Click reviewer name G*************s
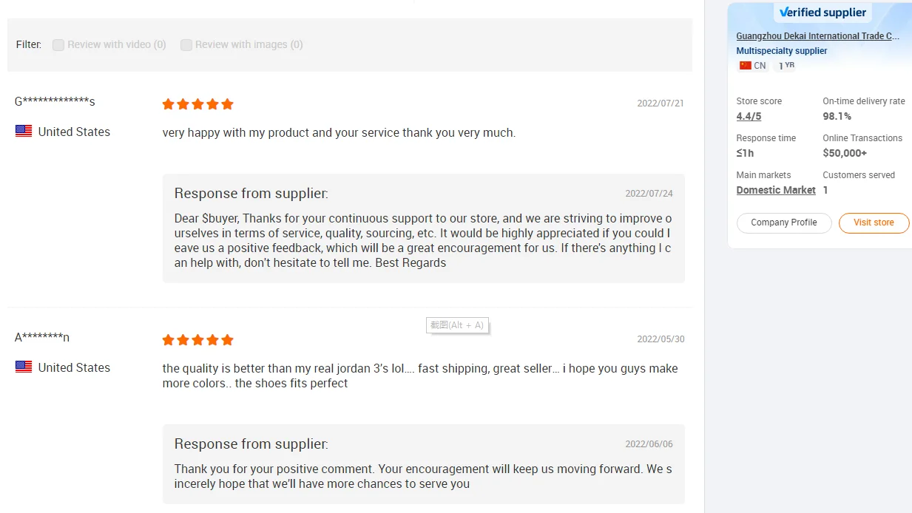Image resolution: width=912 pixels, height=513 pixels. point(55,101)
